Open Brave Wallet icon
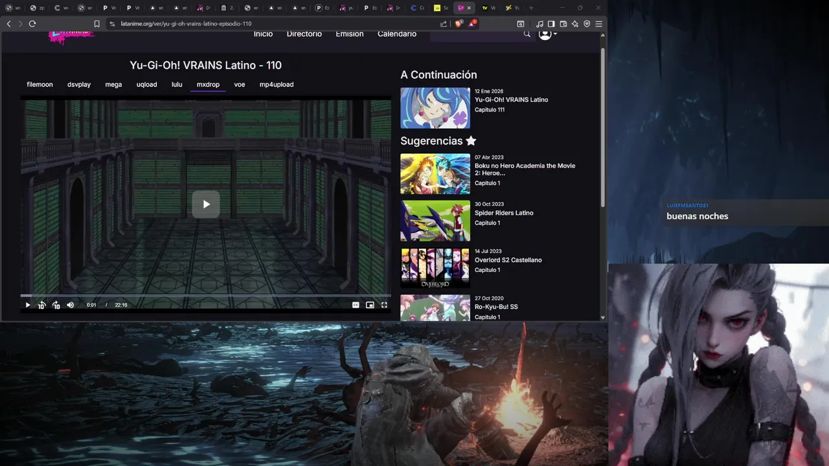This screenshot has width=829, height=466. coord(563,24)
